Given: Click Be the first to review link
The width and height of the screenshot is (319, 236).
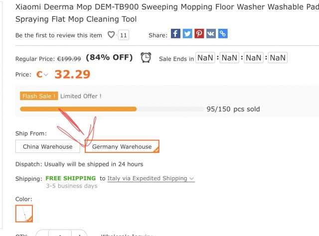Looking at the screenshot, I should pyautogui.click(x=59, y=35).
